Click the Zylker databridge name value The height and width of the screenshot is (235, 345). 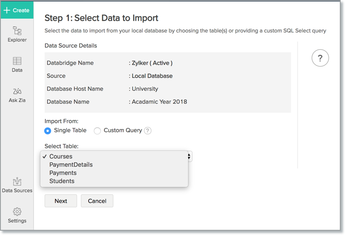(152, 63)
